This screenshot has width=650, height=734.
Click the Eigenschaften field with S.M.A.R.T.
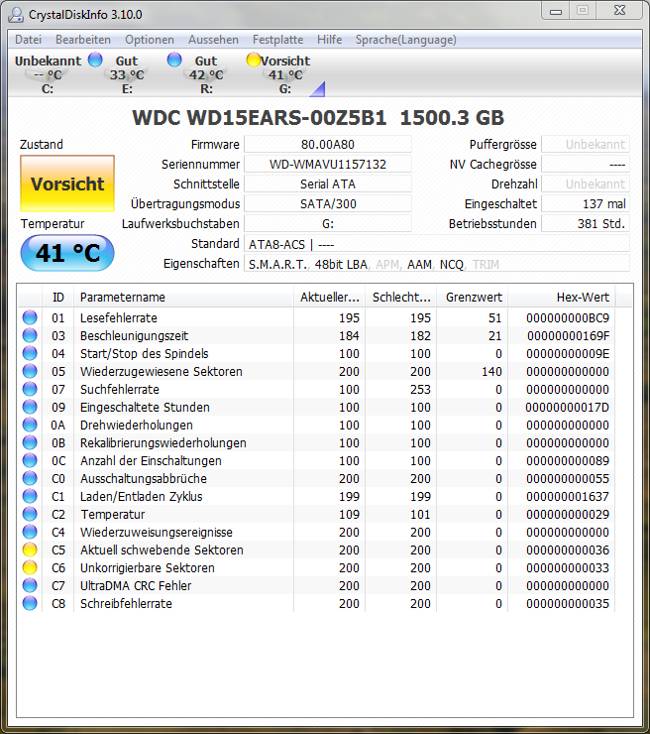(437, 264)
